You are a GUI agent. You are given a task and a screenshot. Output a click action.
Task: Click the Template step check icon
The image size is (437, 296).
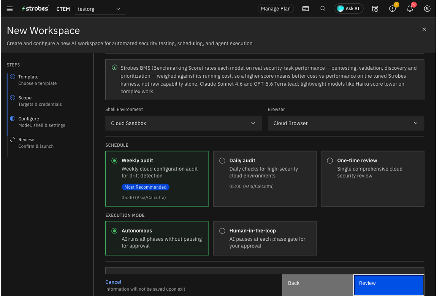coord(13,77)
